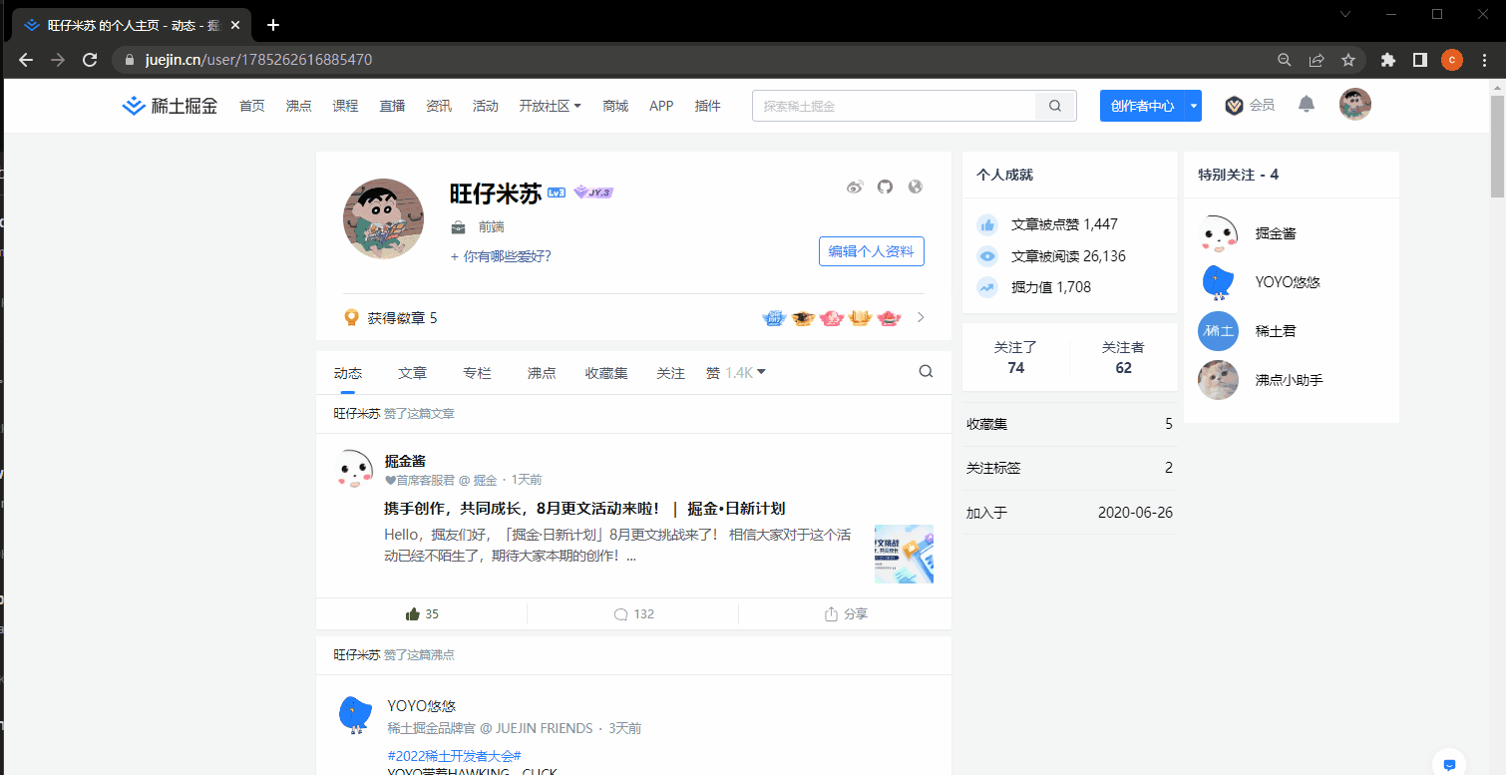Expand the 创作者中心 dropdown arrow
The width and height of the screenshot is (1506, 775).
pyautogui.click(x=1193, y=106)
